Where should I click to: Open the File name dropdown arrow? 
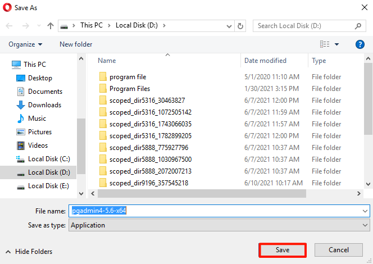tap(365, 211)
